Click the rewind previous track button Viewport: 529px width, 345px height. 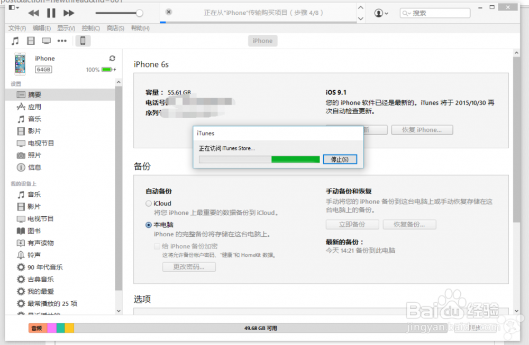[x=33, y=13]
